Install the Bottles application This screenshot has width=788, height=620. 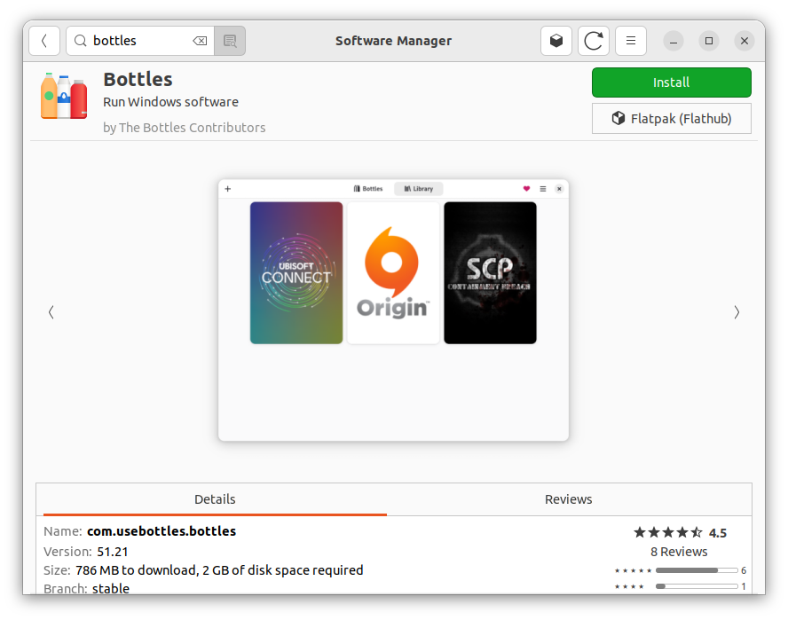pos(672,82)
